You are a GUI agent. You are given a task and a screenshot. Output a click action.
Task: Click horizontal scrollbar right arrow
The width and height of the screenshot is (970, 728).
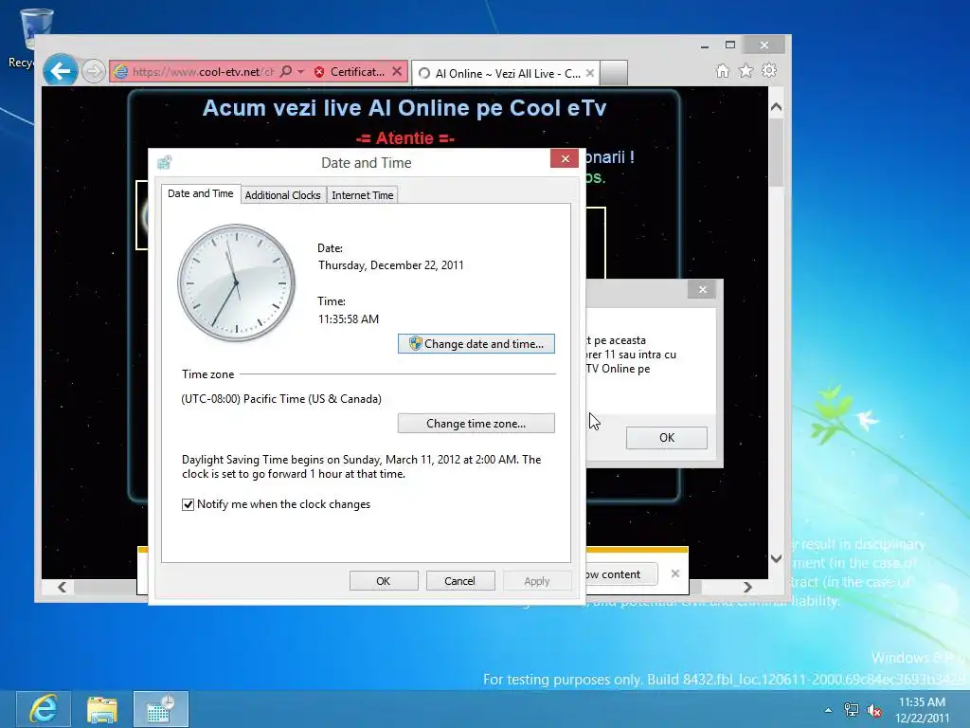point(747,587)
